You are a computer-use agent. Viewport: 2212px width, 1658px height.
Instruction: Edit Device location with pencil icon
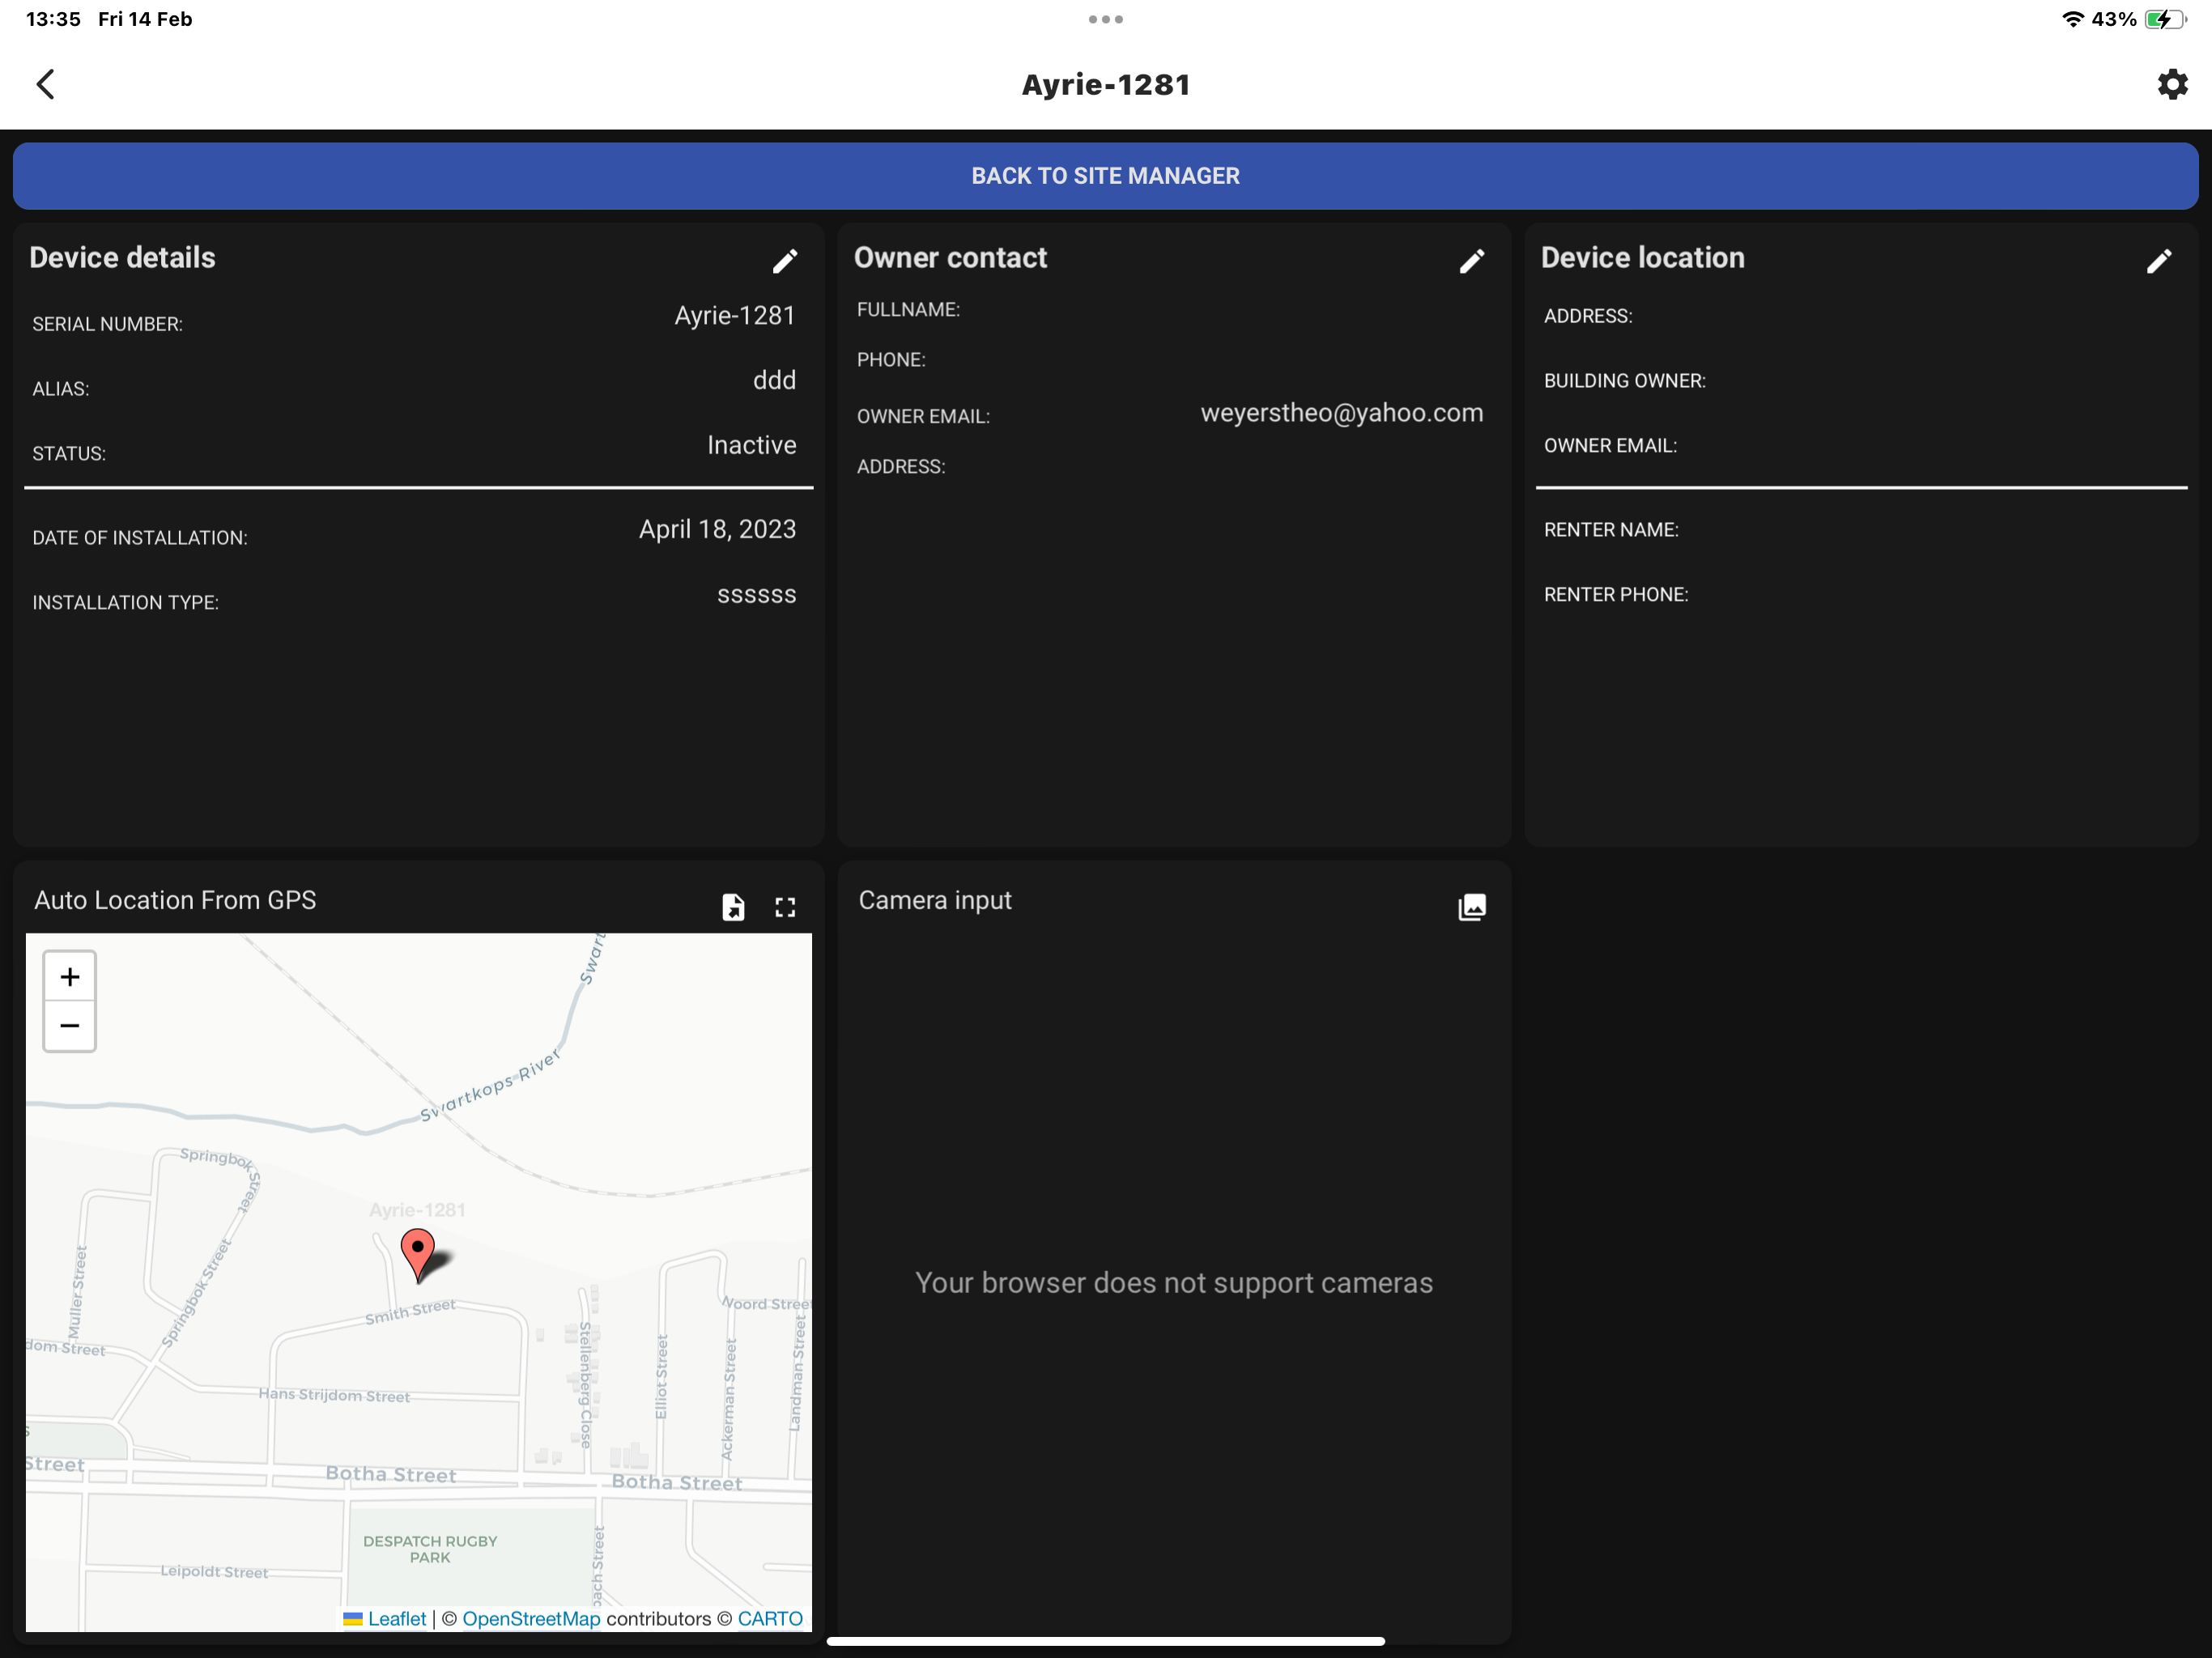2159,261
